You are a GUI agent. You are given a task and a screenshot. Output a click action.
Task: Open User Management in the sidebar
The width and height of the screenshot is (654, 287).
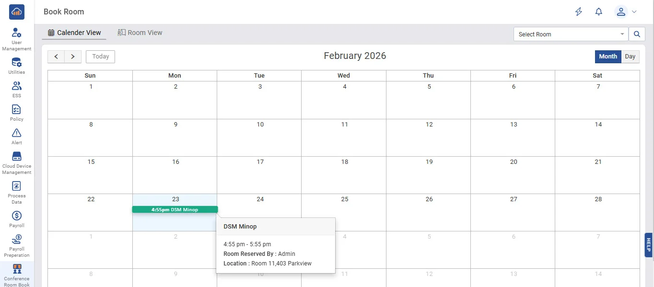pos(17,39)
